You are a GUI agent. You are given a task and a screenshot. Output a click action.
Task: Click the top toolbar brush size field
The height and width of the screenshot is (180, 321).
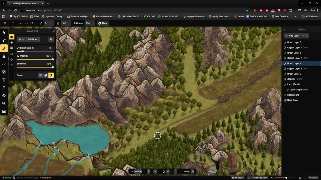click(x=49, y=23)
